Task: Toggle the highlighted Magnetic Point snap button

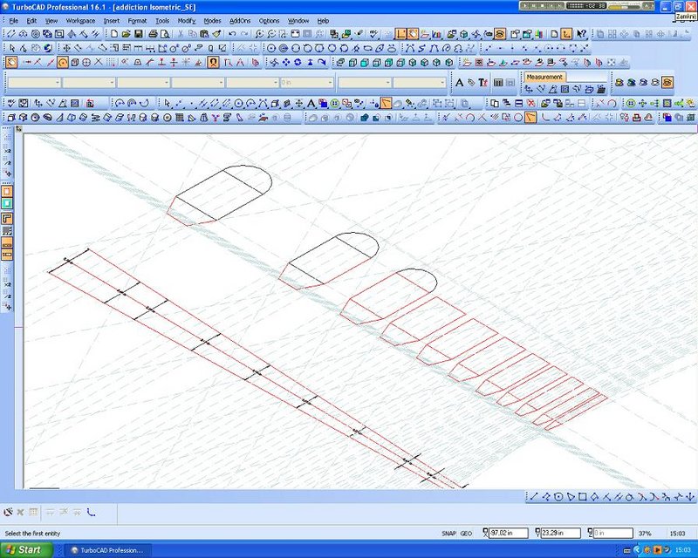Action: (x=213, y=63)
